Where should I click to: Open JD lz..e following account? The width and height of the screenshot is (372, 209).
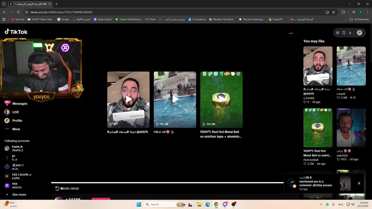(15, 158)
